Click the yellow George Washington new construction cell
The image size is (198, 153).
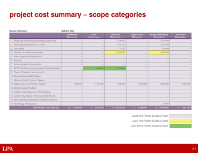coord(159,52)
